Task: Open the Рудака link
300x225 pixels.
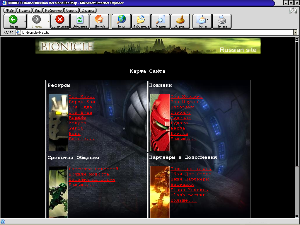Action: point(179,123)
